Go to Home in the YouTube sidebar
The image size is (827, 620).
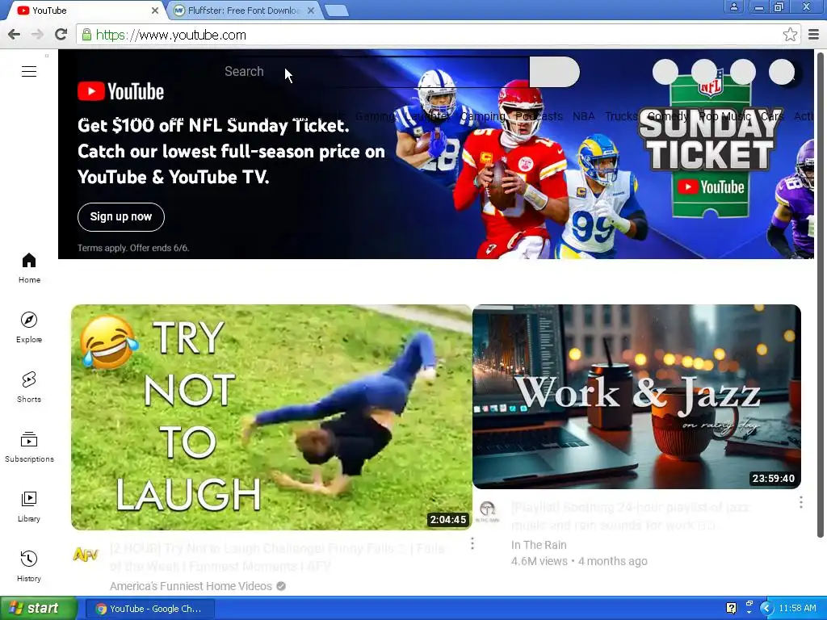29,268
